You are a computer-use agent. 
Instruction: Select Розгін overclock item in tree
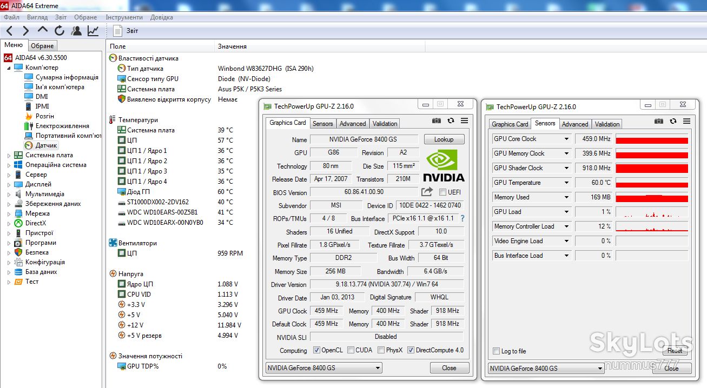coord(44,116)
